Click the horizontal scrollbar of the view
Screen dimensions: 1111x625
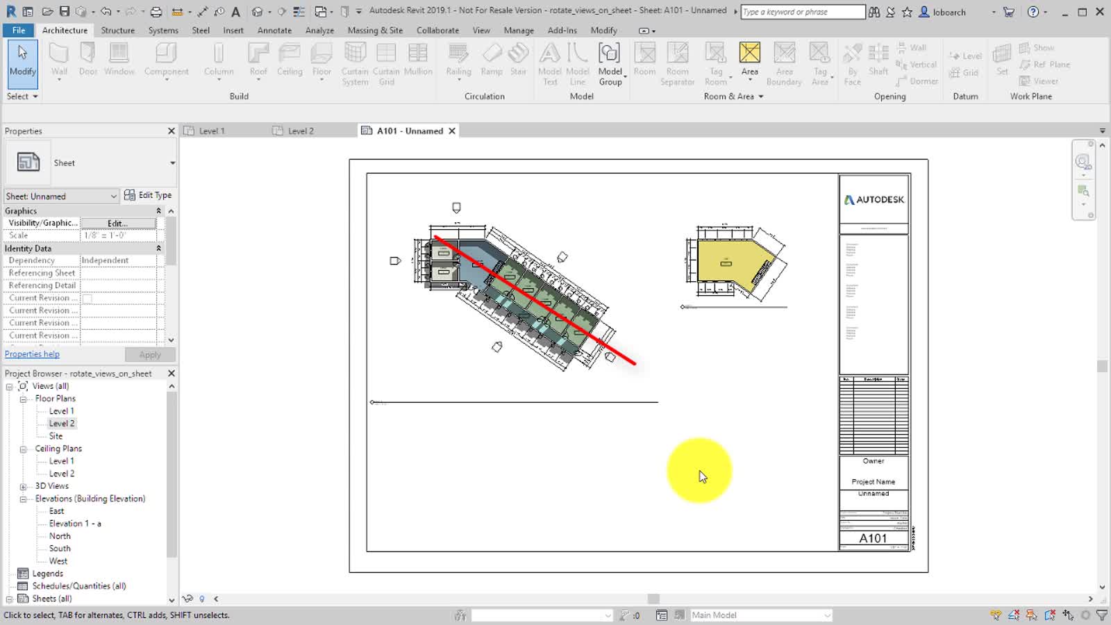[653, 599]
